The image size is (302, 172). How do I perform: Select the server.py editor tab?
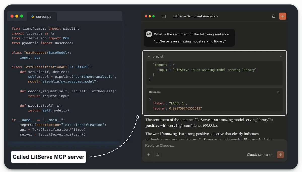point(42,17)
